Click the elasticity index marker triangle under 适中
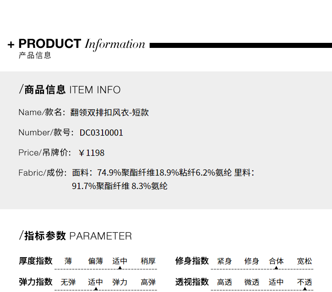The width and height of the screenshot is (332, 292). (96, 289)
